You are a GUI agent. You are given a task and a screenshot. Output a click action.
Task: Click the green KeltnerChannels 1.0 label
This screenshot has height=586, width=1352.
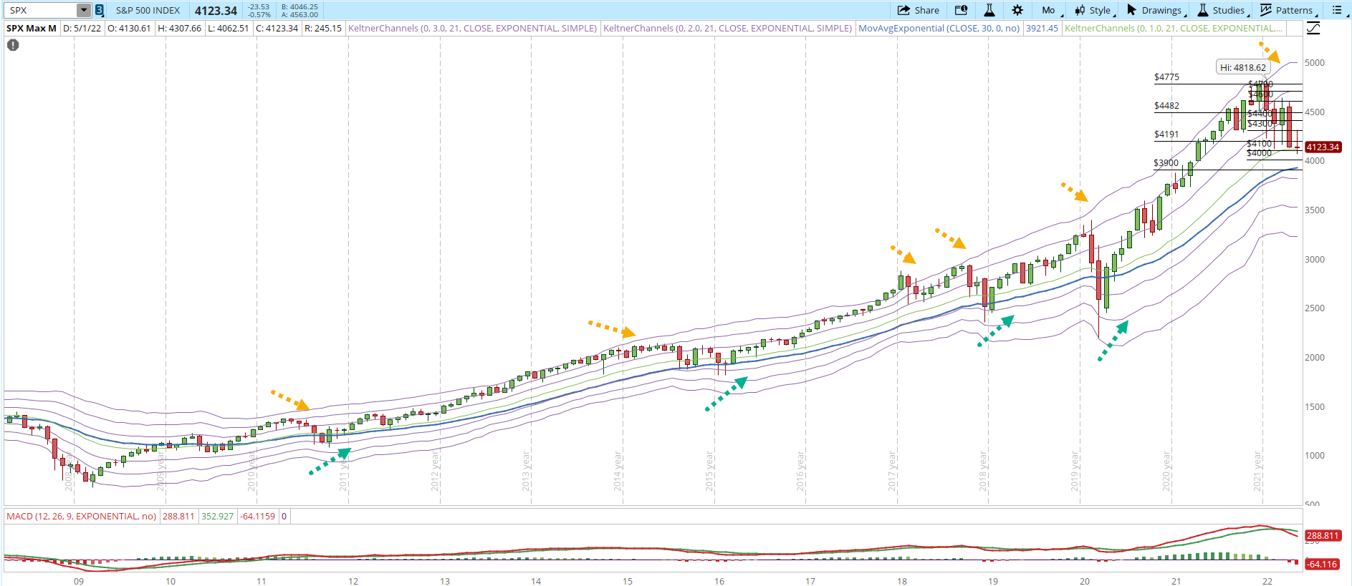click(x=1173, y=29)
